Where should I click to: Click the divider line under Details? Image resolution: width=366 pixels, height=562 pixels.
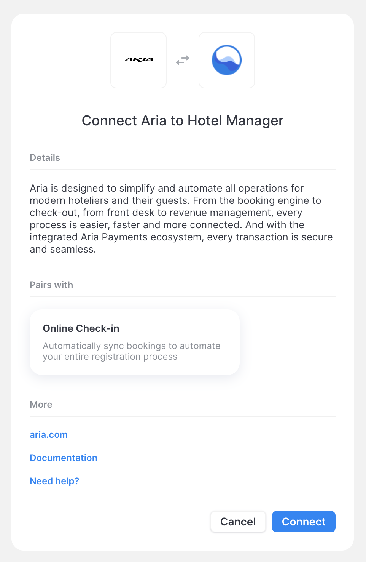(x=183, y=170)
